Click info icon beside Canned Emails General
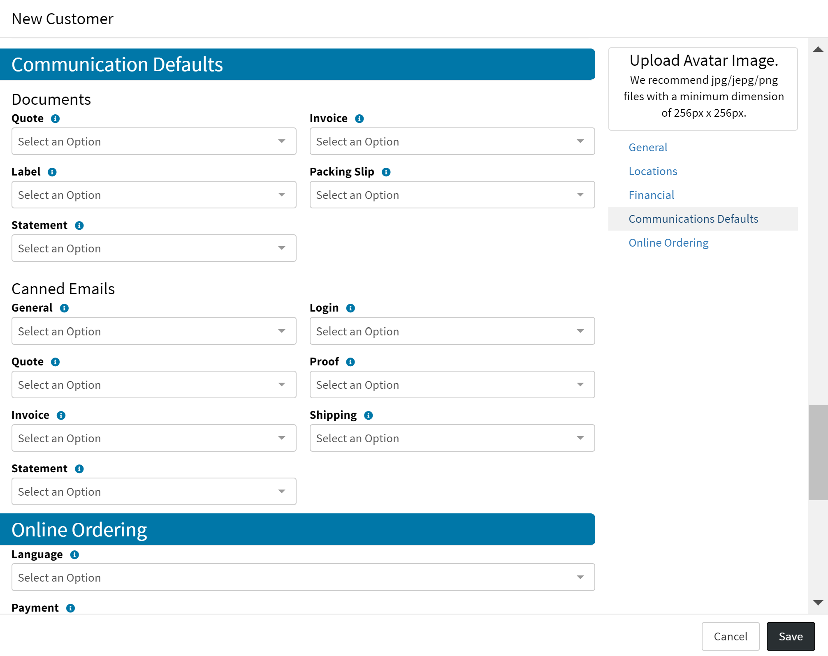Screen dimensions: 828x656 click(64, 308)
